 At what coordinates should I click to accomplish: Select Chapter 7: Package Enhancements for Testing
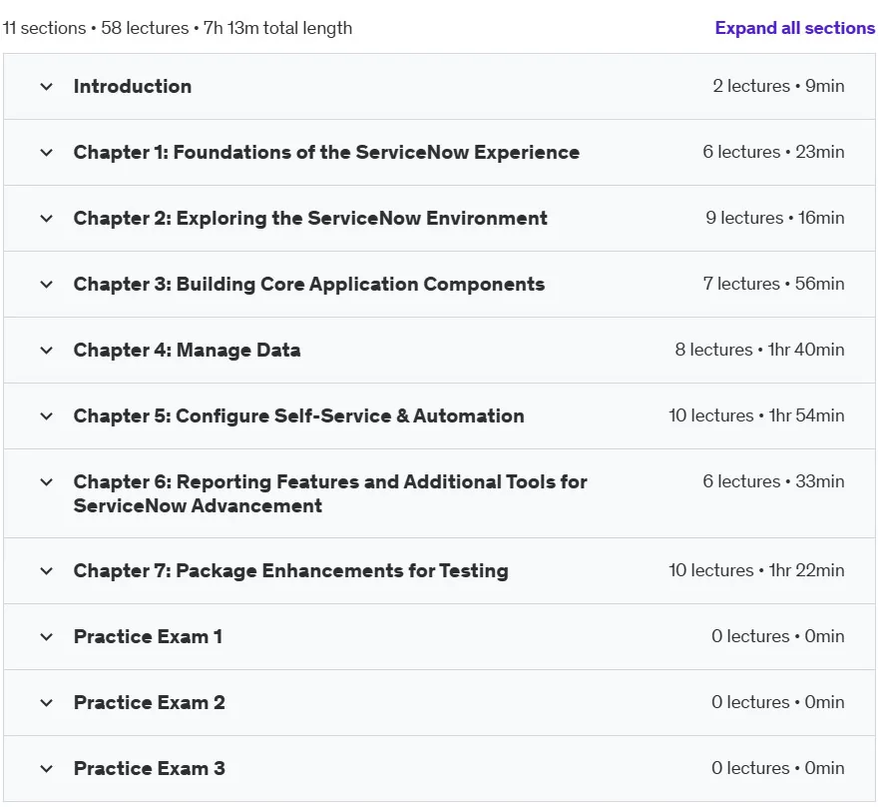coord(291,570)
